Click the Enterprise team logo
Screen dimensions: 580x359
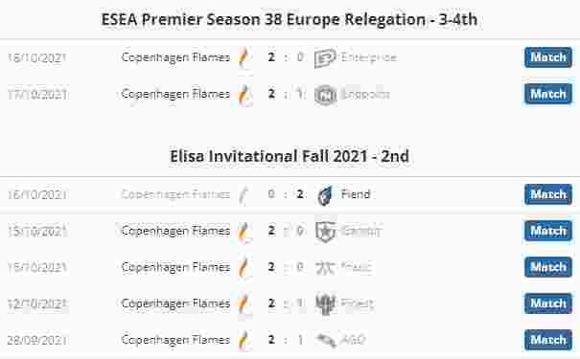pyautogui.click(x=325, y=58)
